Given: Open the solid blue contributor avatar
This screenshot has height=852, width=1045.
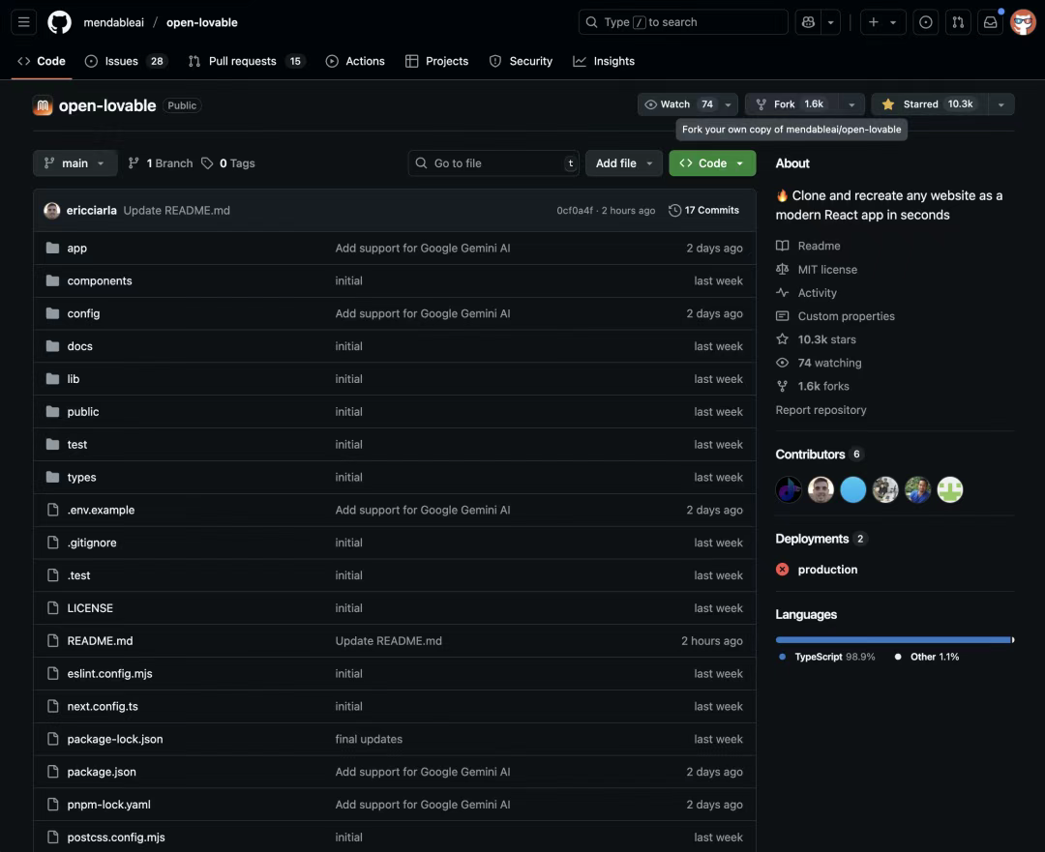Looking at the screenshot, I should (x=853, y=489).
